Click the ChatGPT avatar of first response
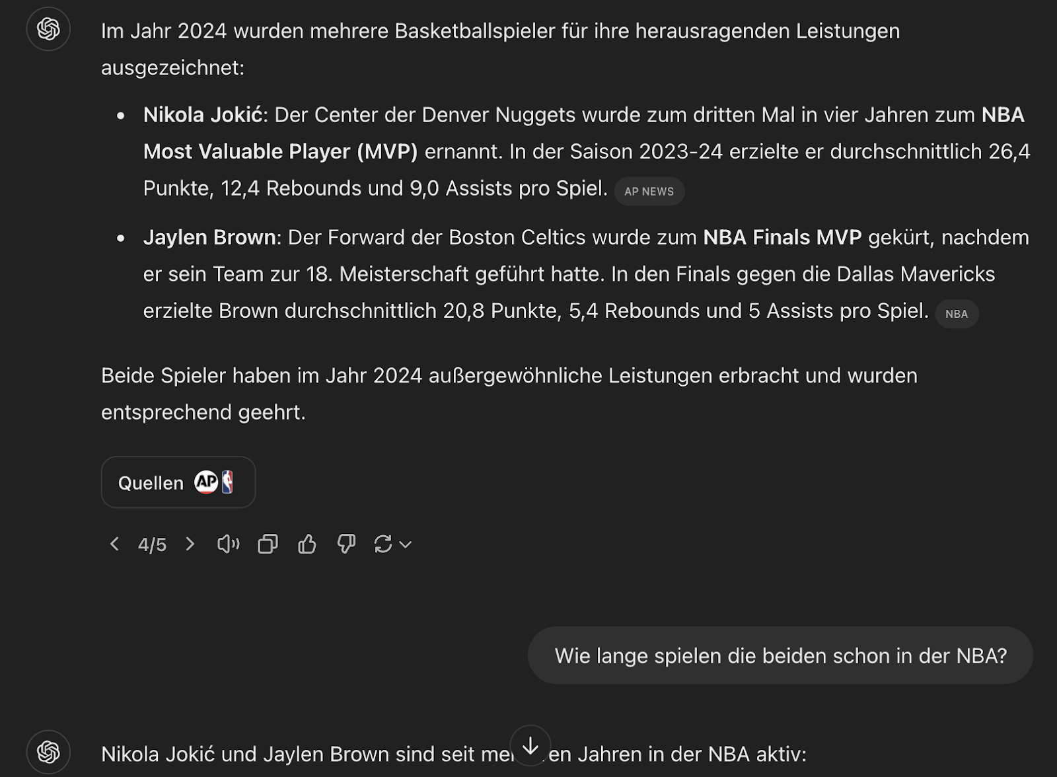Screen dimensions: 1057x777 pos(48,29)
